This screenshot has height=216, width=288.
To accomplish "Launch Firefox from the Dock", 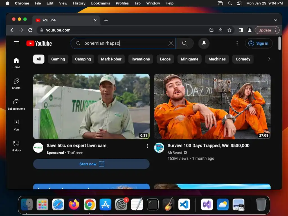I will [x=74, y=204].
